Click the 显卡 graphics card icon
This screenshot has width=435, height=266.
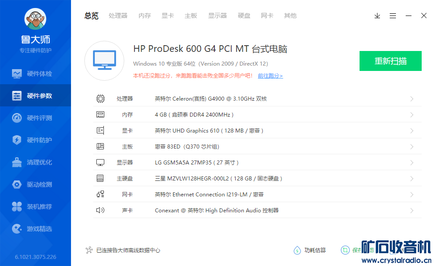(100, 130)
